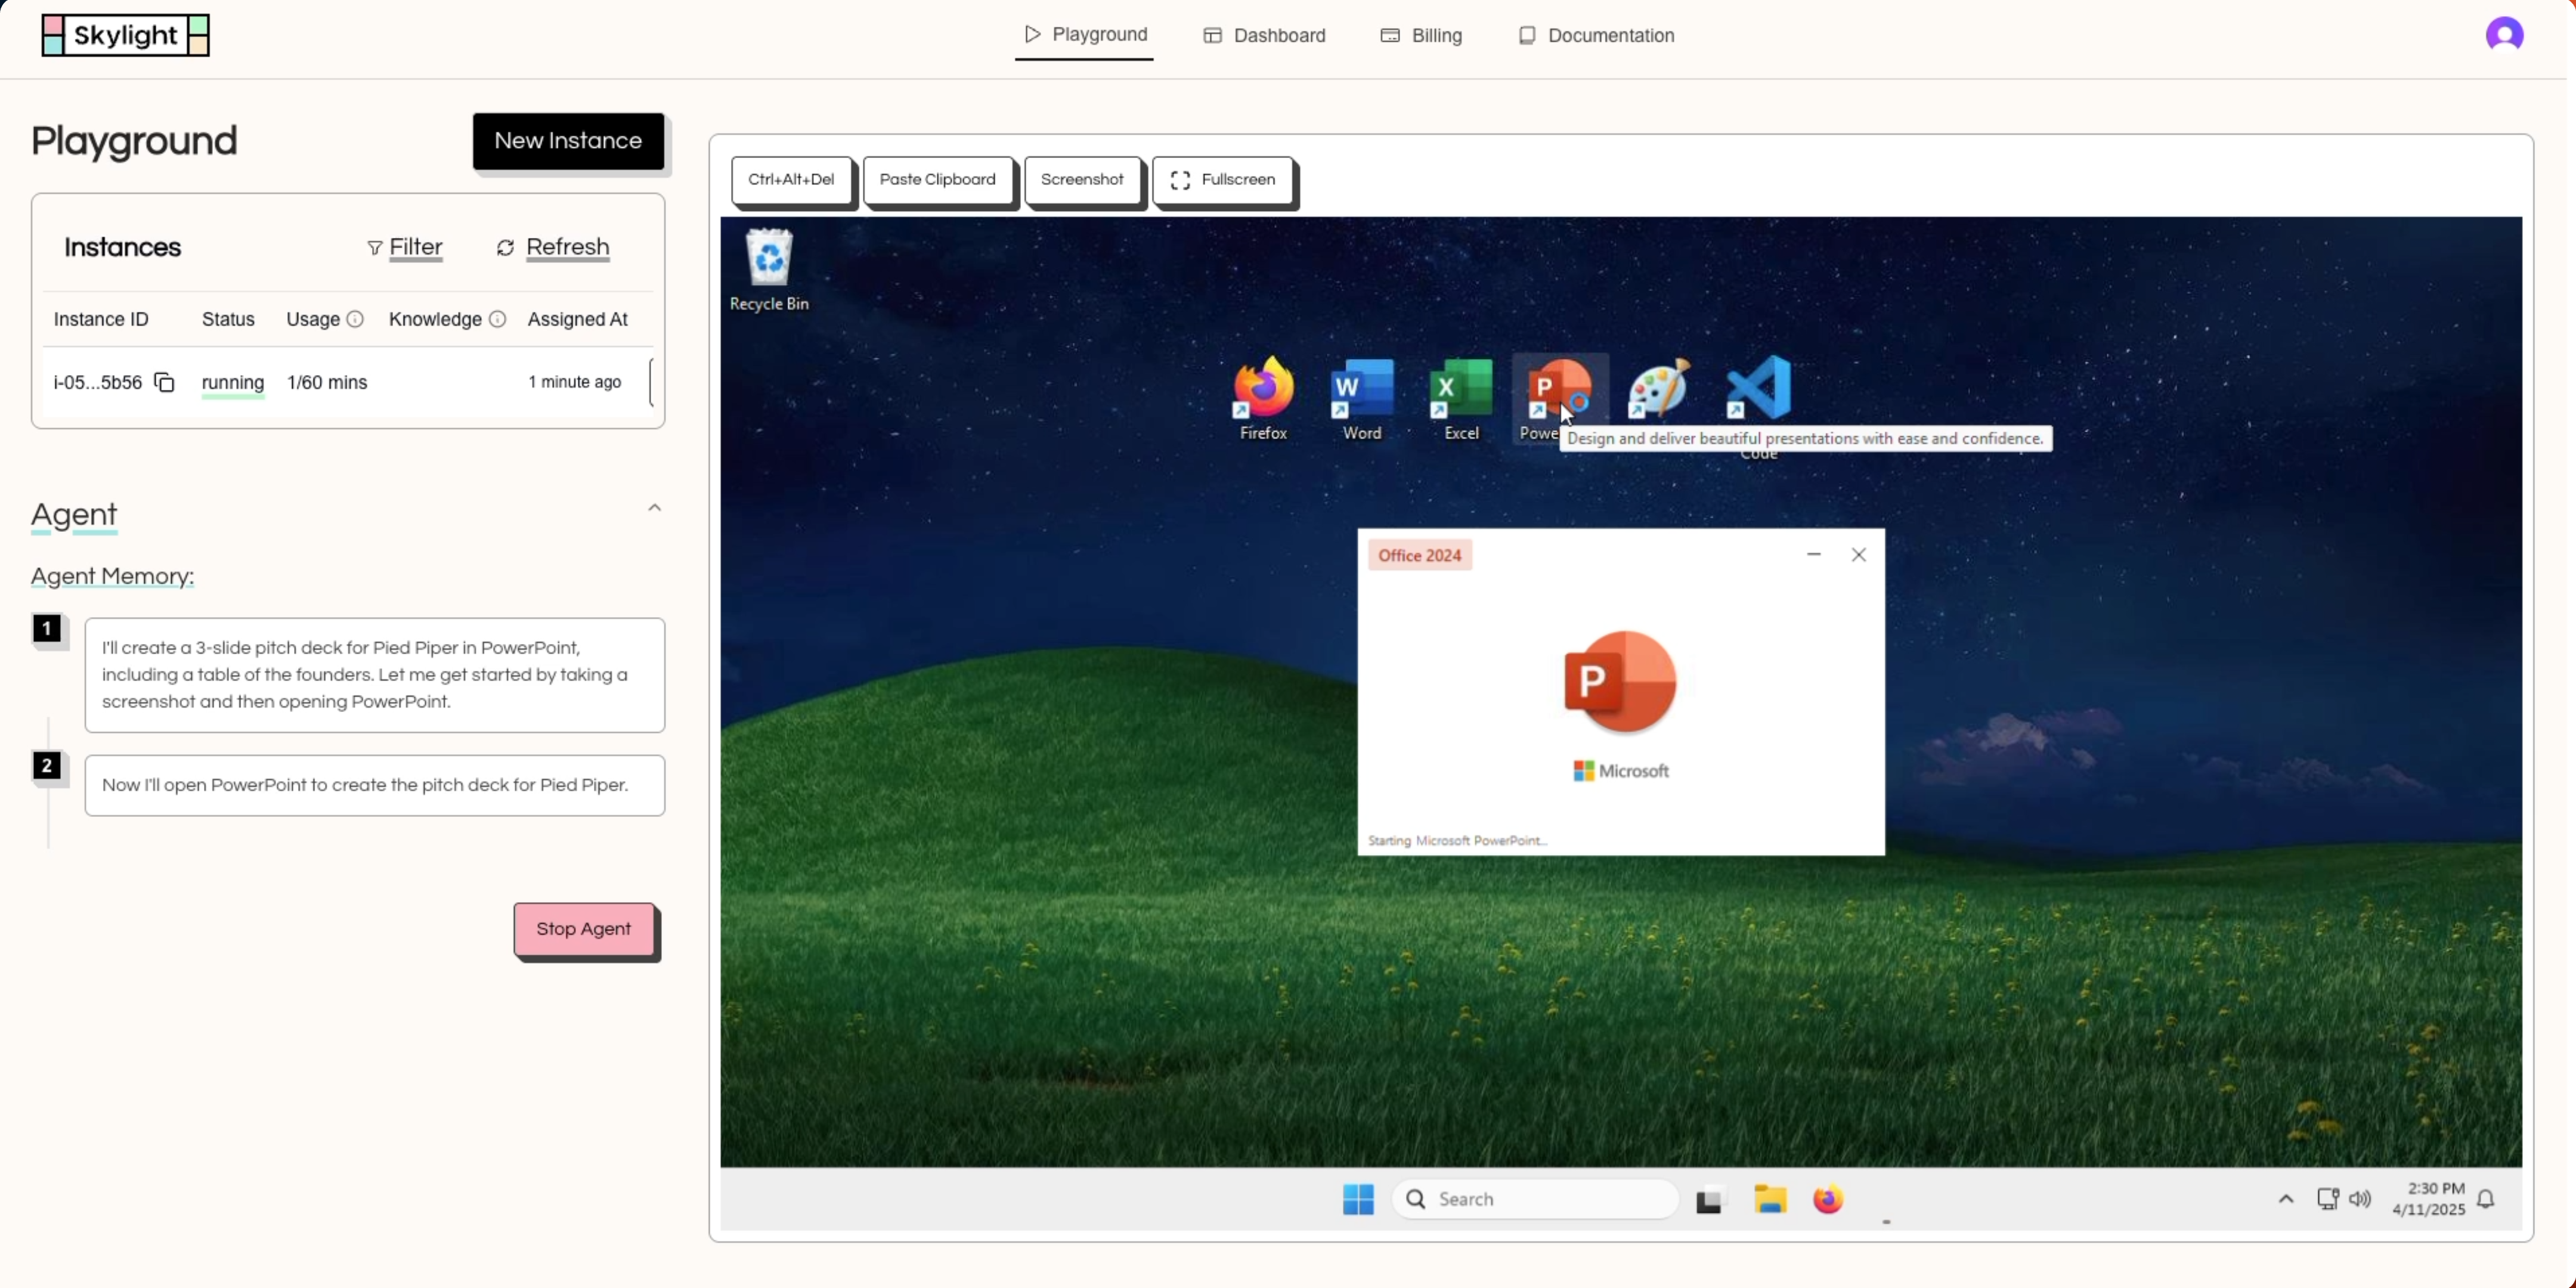The image size is (2576, 1288).
Task: Click the user profile avatar
Action: pyautogui.click(x=2504, y=35)
